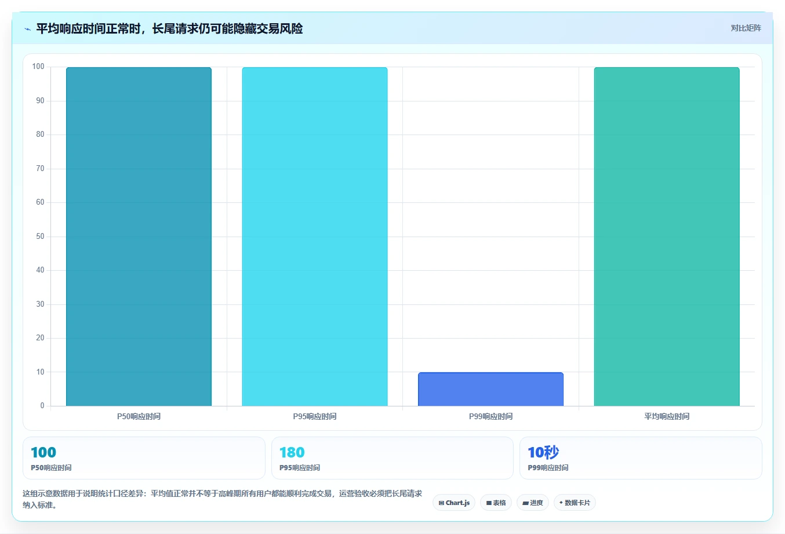Click the y-axis value 90
The image size is (785, 534).
point(40,101)
